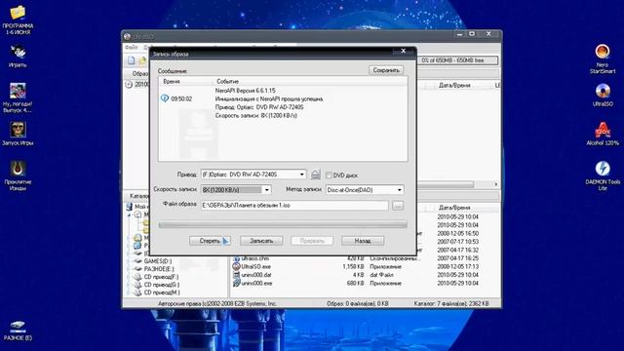Click the Назад button
Viewport: 624px width, 351px height.
[x=363, y=241]
